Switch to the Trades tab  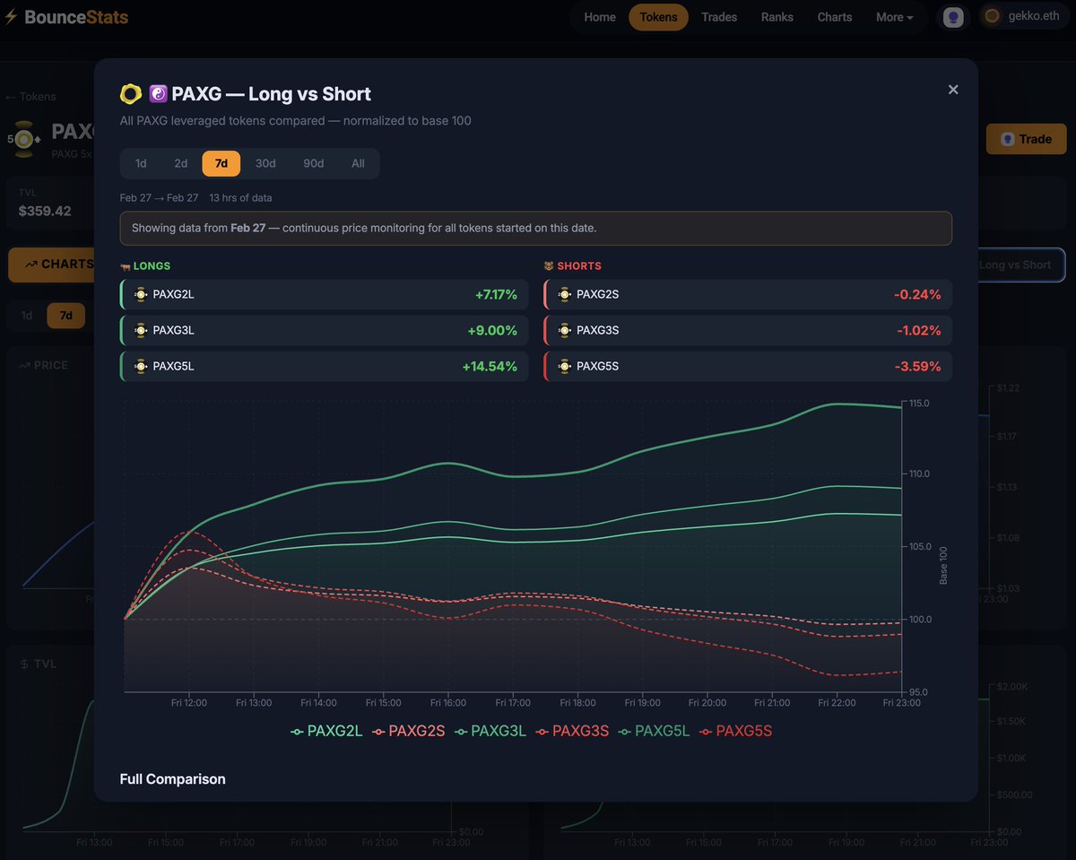719,16
